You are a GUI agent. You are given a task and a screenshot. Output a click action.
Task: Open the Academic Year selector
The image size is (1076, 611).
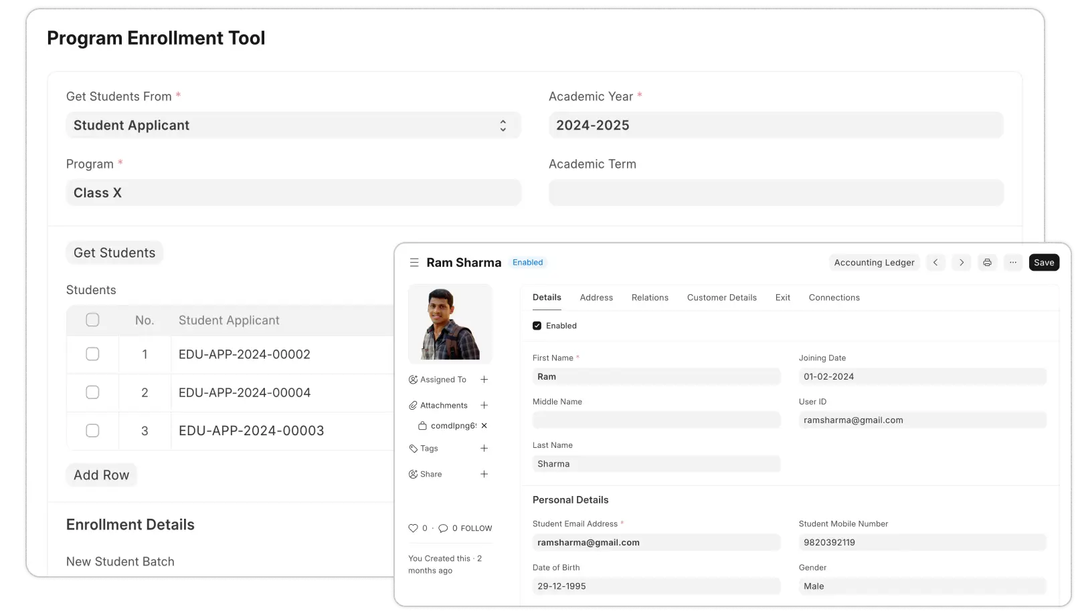(x=776, y=126)
